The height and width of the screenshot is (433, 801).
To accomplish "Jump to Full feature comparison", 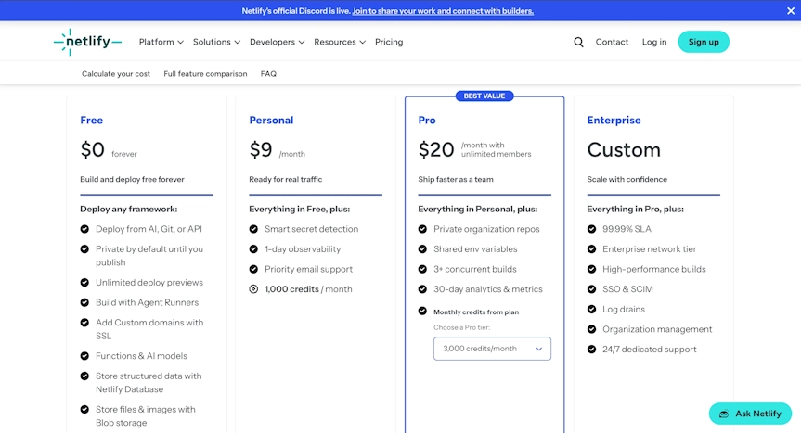I will (x=205, y=74).
